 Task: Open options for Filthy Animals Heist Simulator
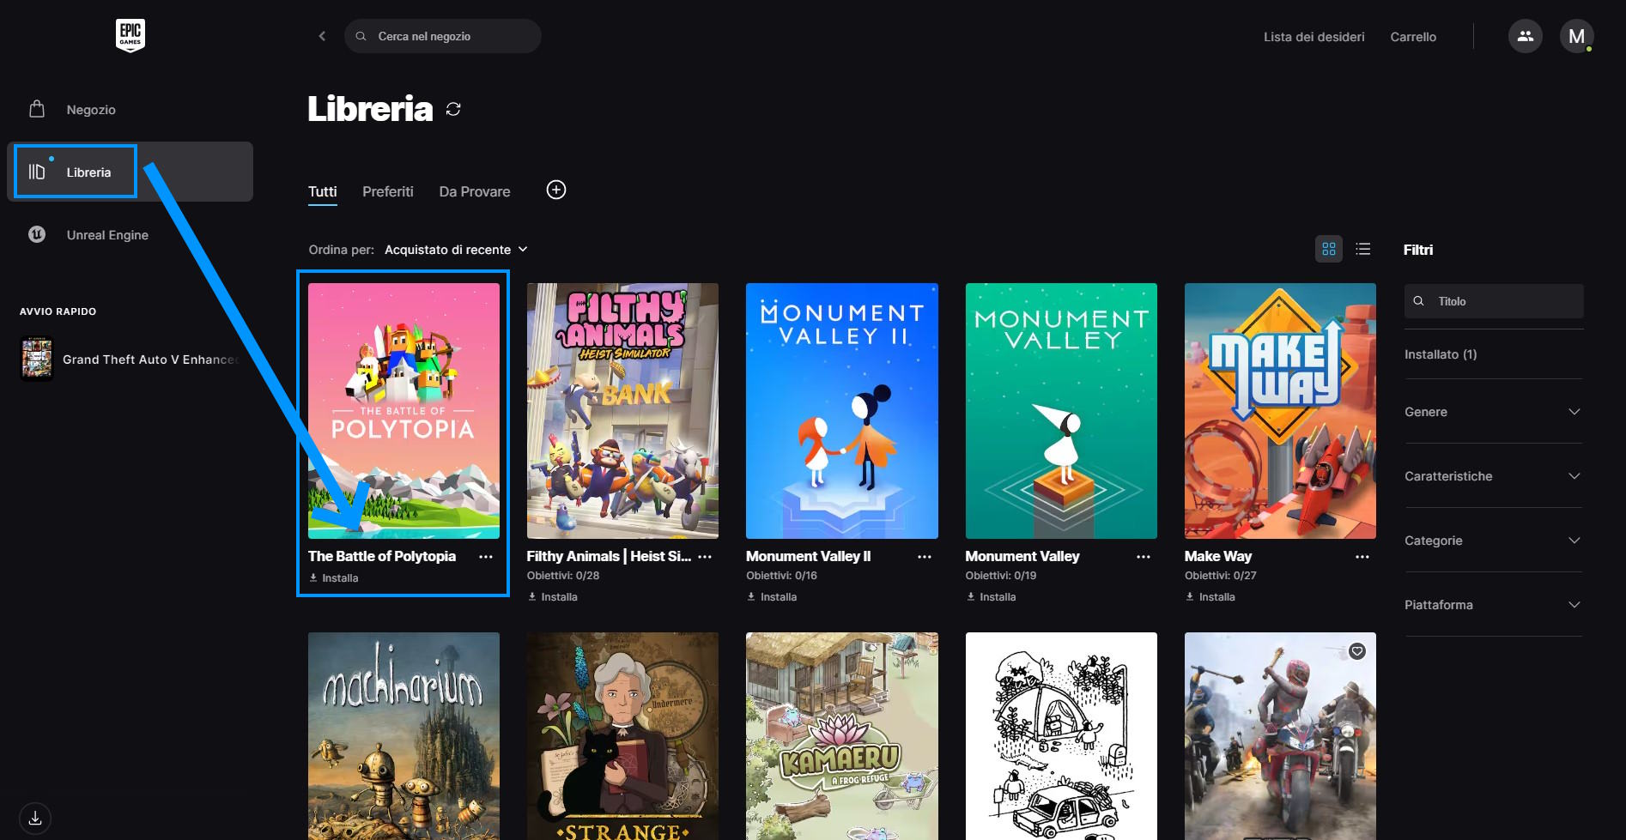[705, 557]
